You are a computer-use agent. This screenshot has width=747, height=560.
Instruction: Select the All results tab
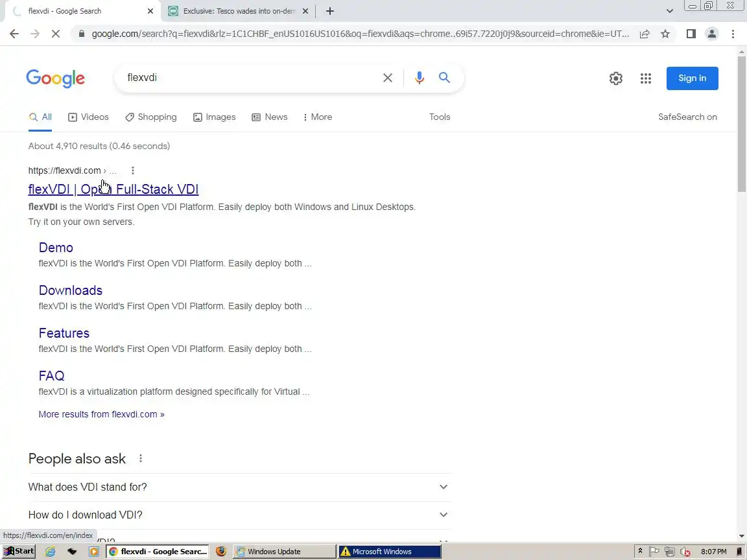40,117
